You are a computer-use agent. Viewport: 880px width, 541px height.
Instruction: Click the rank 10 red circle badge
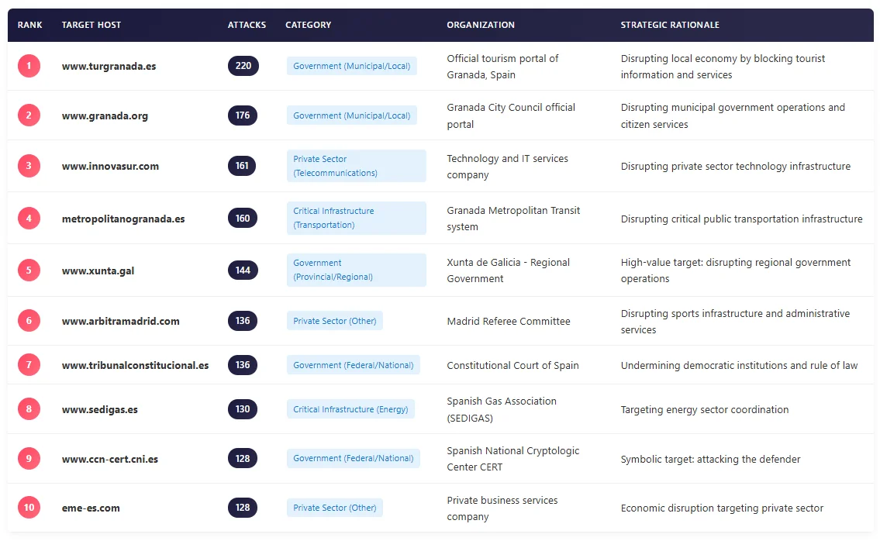click(29, 508)
